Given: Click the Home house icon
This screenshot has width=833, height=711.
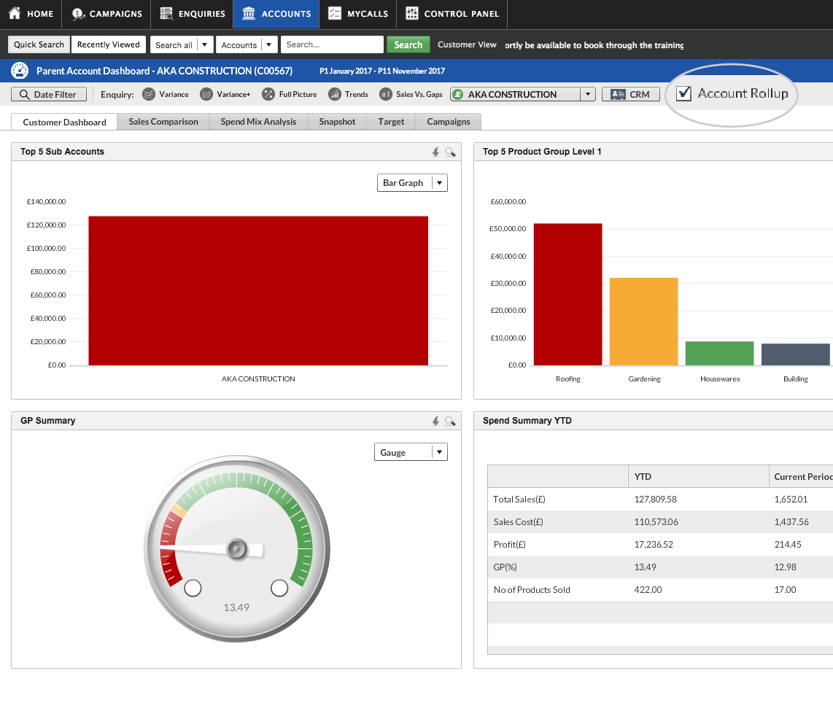Looking at the screenshot, I should [x=15, y=13].
